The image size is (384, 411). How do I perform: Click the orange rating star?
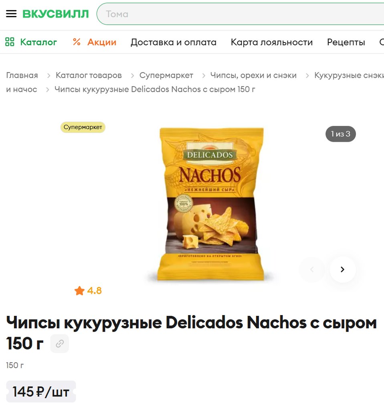click(79, 291)
